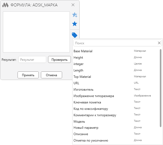Click the Результат output field
This screenshot has height=145, width=163.
[32, 59]
